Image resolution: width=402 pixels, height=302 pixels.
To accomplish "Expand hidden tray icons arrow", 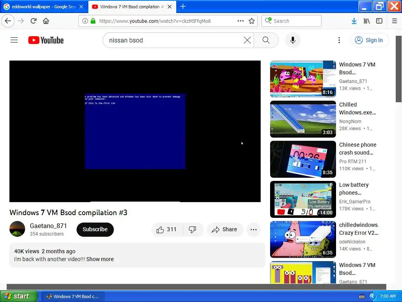I will click(373, 296).
